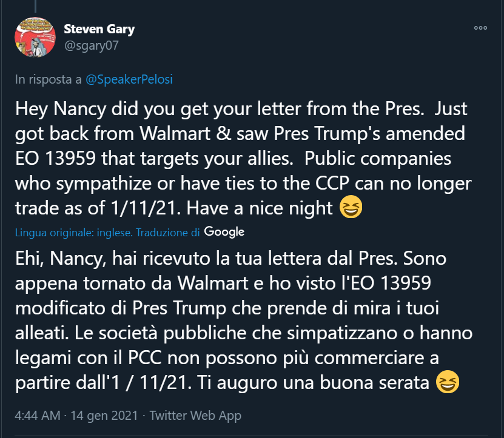This screenshot has height=438, width=504.
Task: Click the laughing emoji in the Italian translation
Action: tap(448, 382)
